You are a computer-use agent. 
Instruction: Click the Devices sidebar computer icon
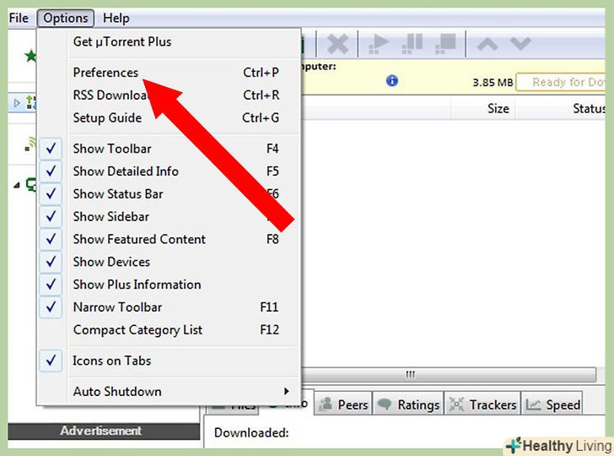pyautogui.click(x=31, y=184)
